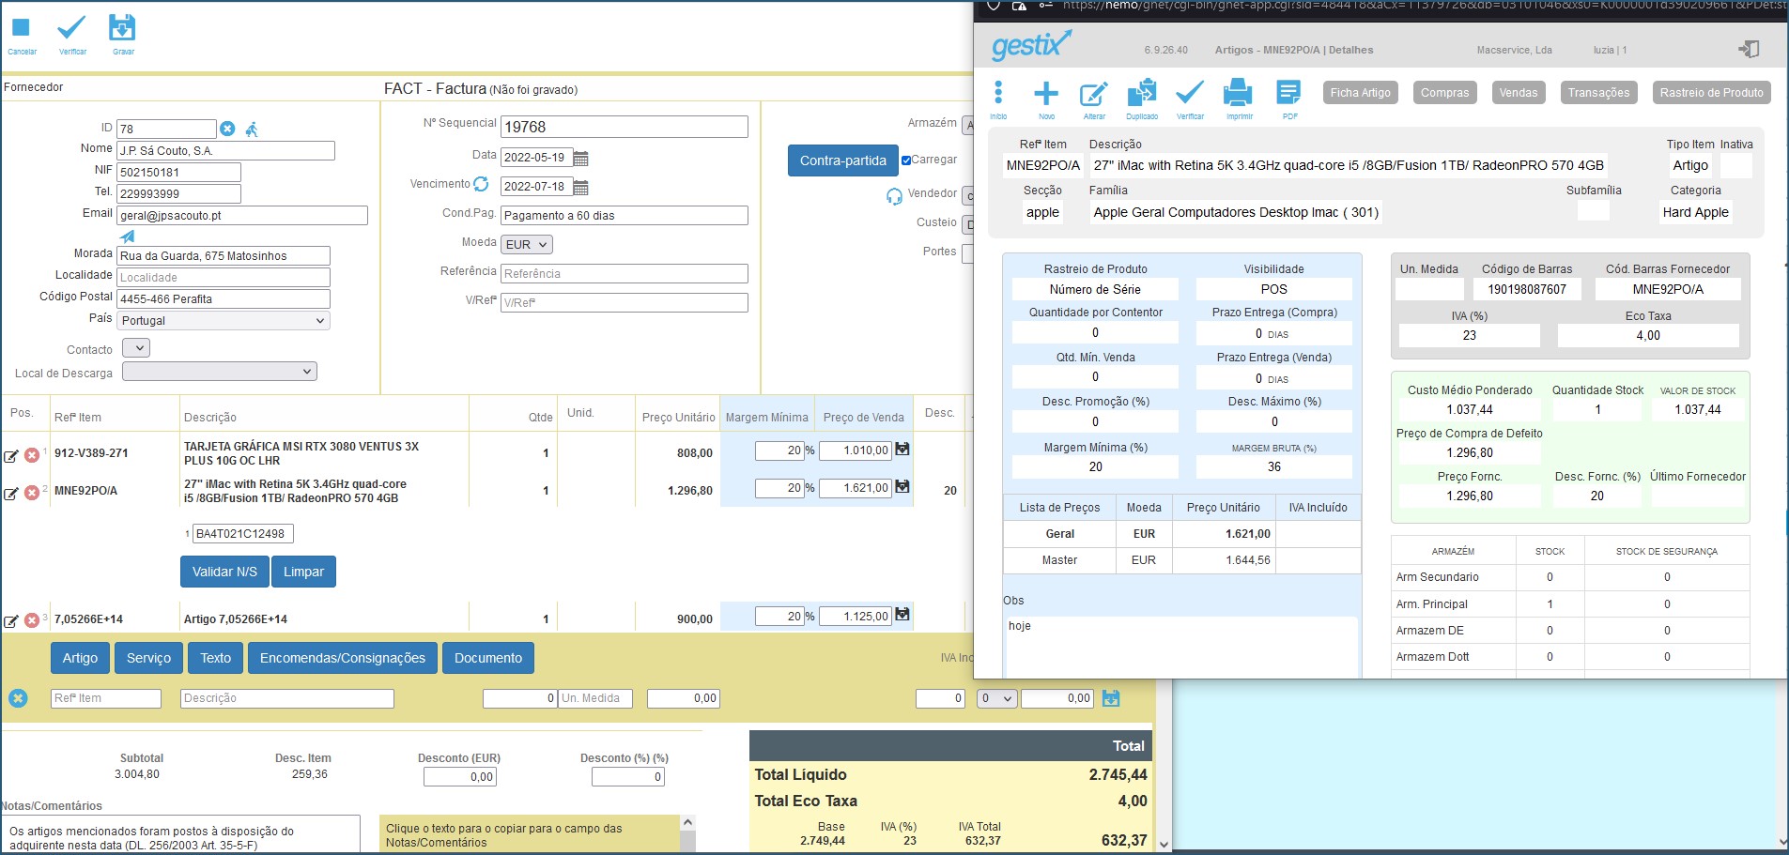Click the Obs text area containing 'hoje'
The image size is (1789, 855).
tap(1181, 648)
